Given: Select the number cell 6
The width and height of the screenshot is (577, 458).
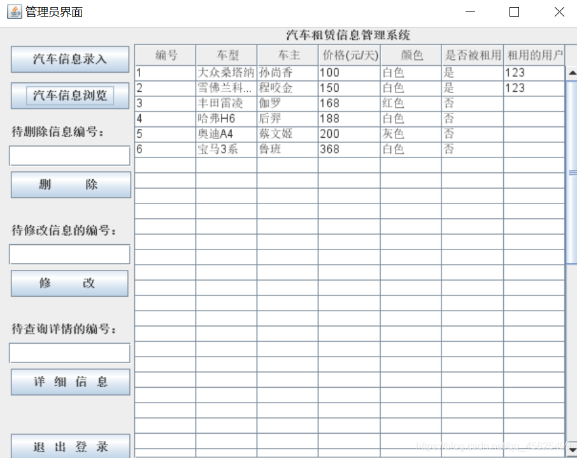Looking at the screenshot, I should (x=165, y=150).
